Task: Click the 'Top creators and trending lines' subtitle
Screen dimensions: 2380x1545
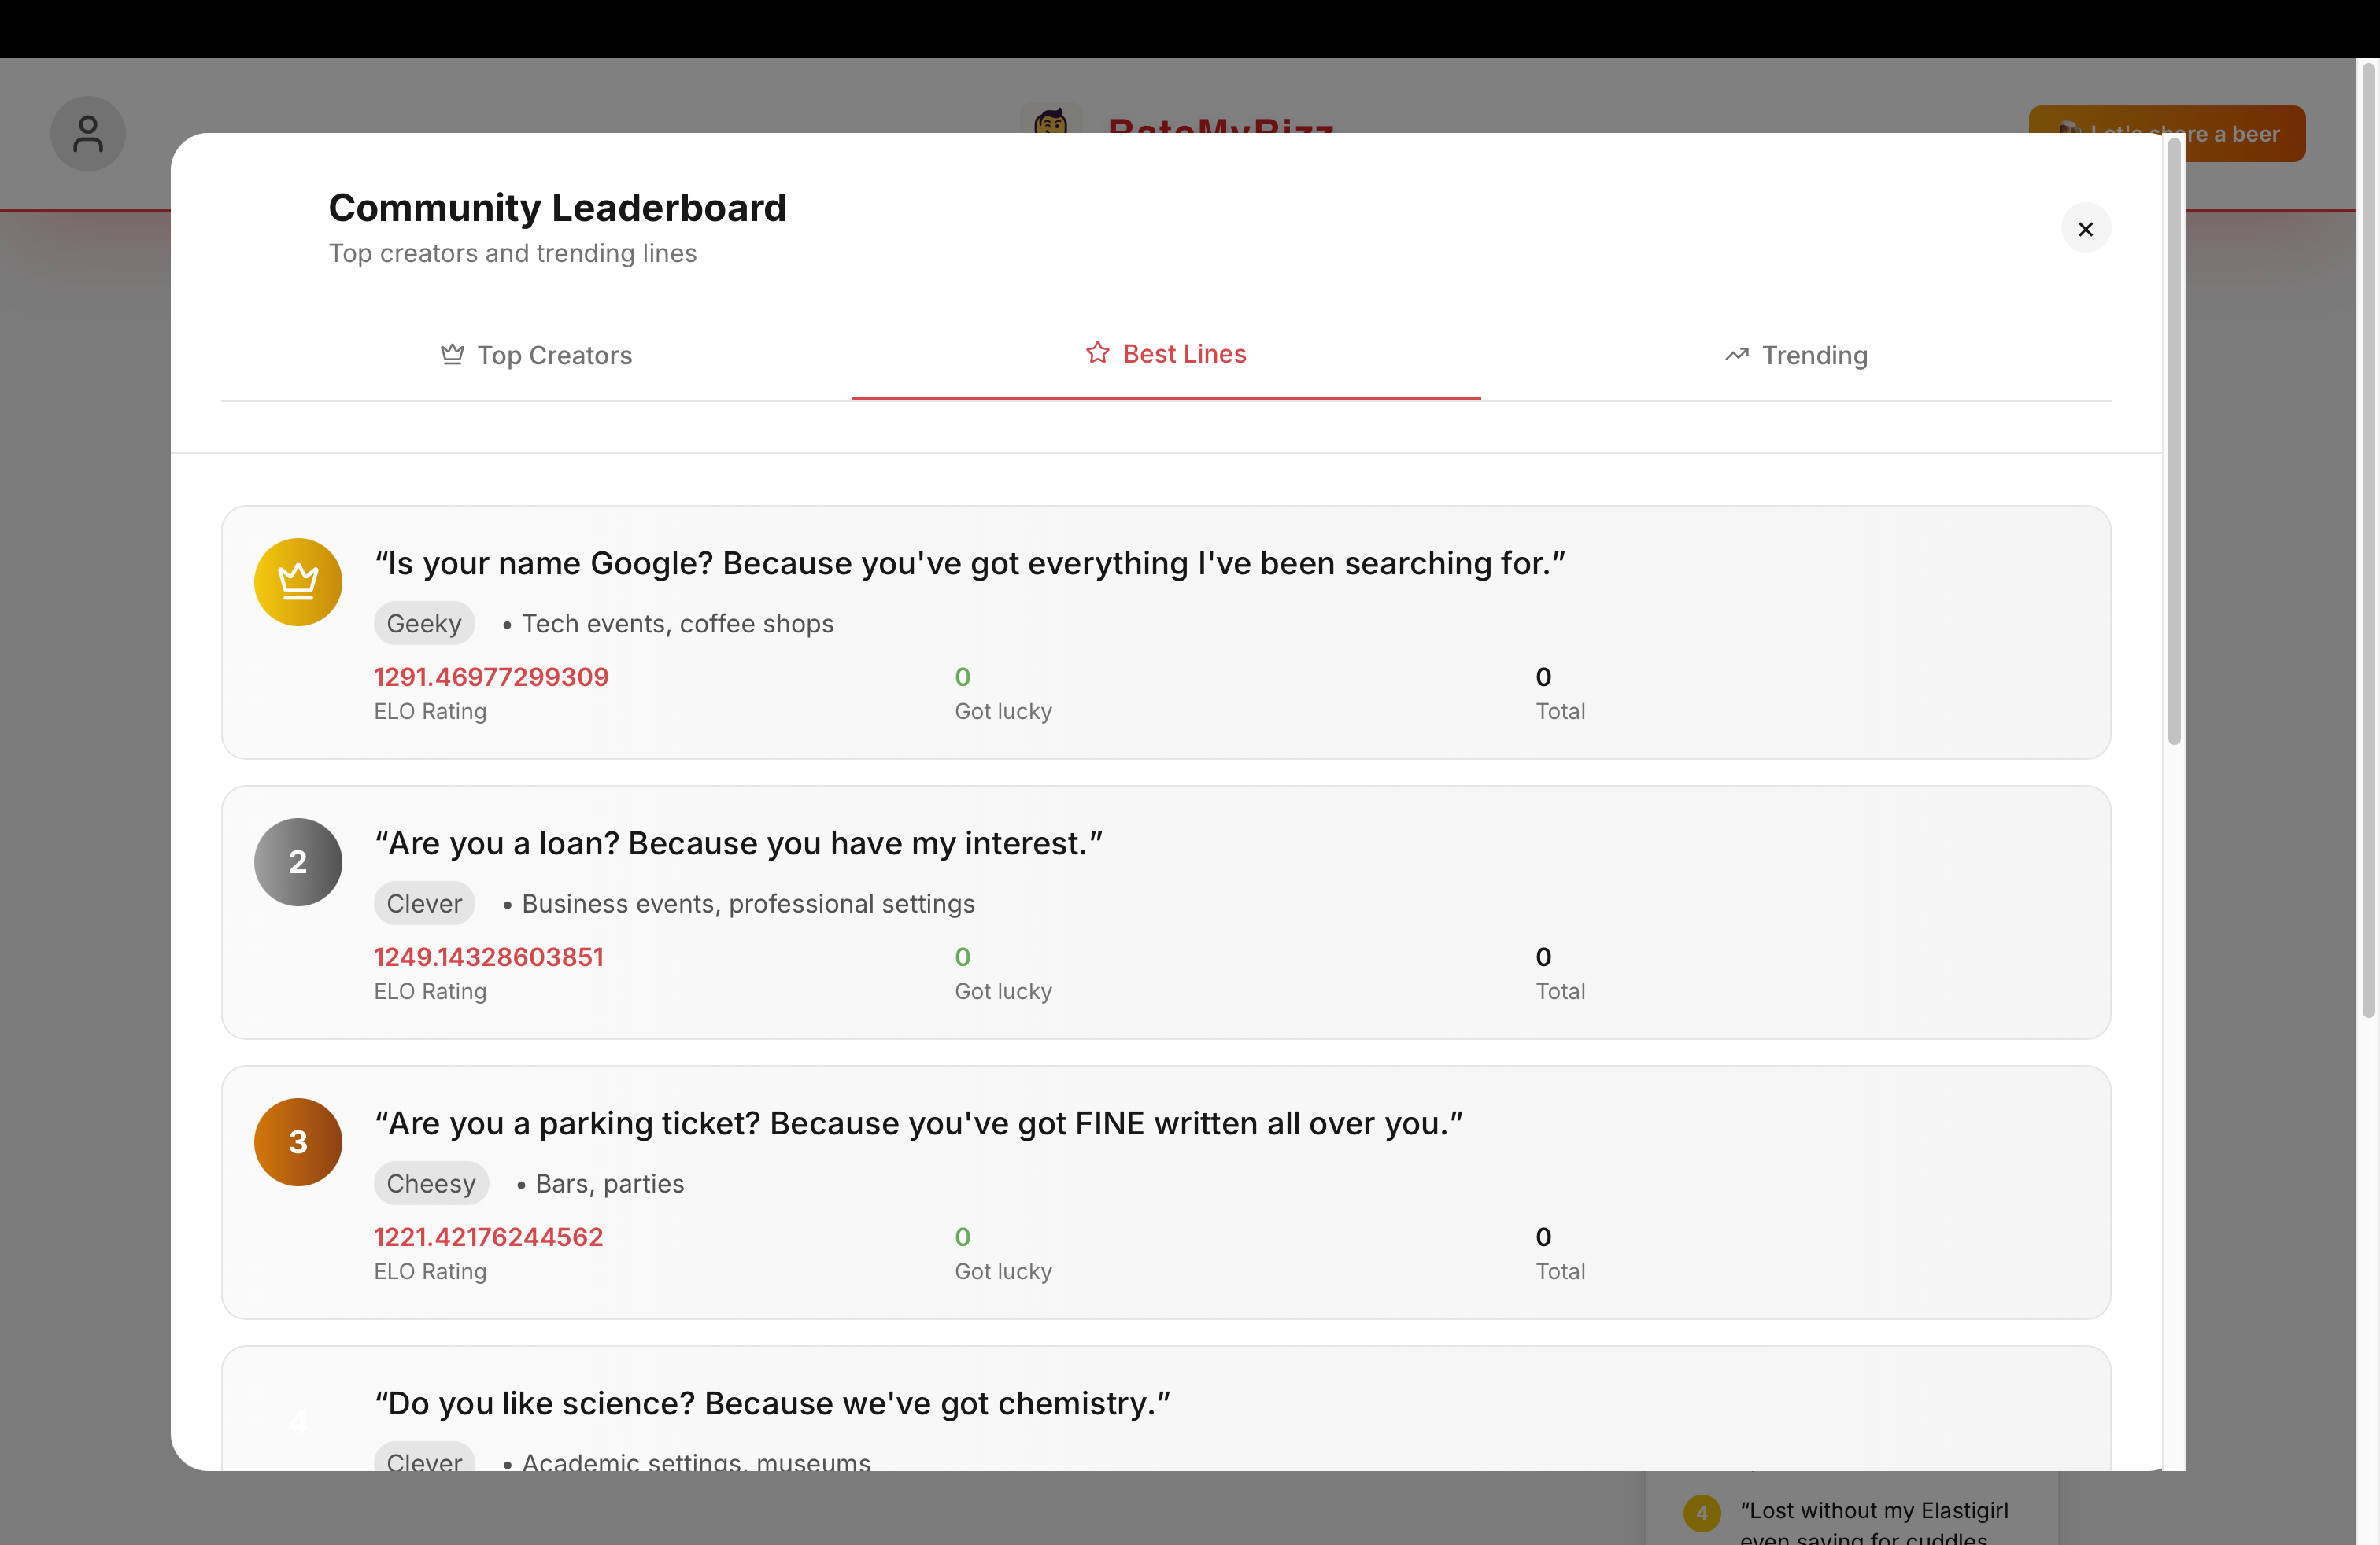Action: 513,253
